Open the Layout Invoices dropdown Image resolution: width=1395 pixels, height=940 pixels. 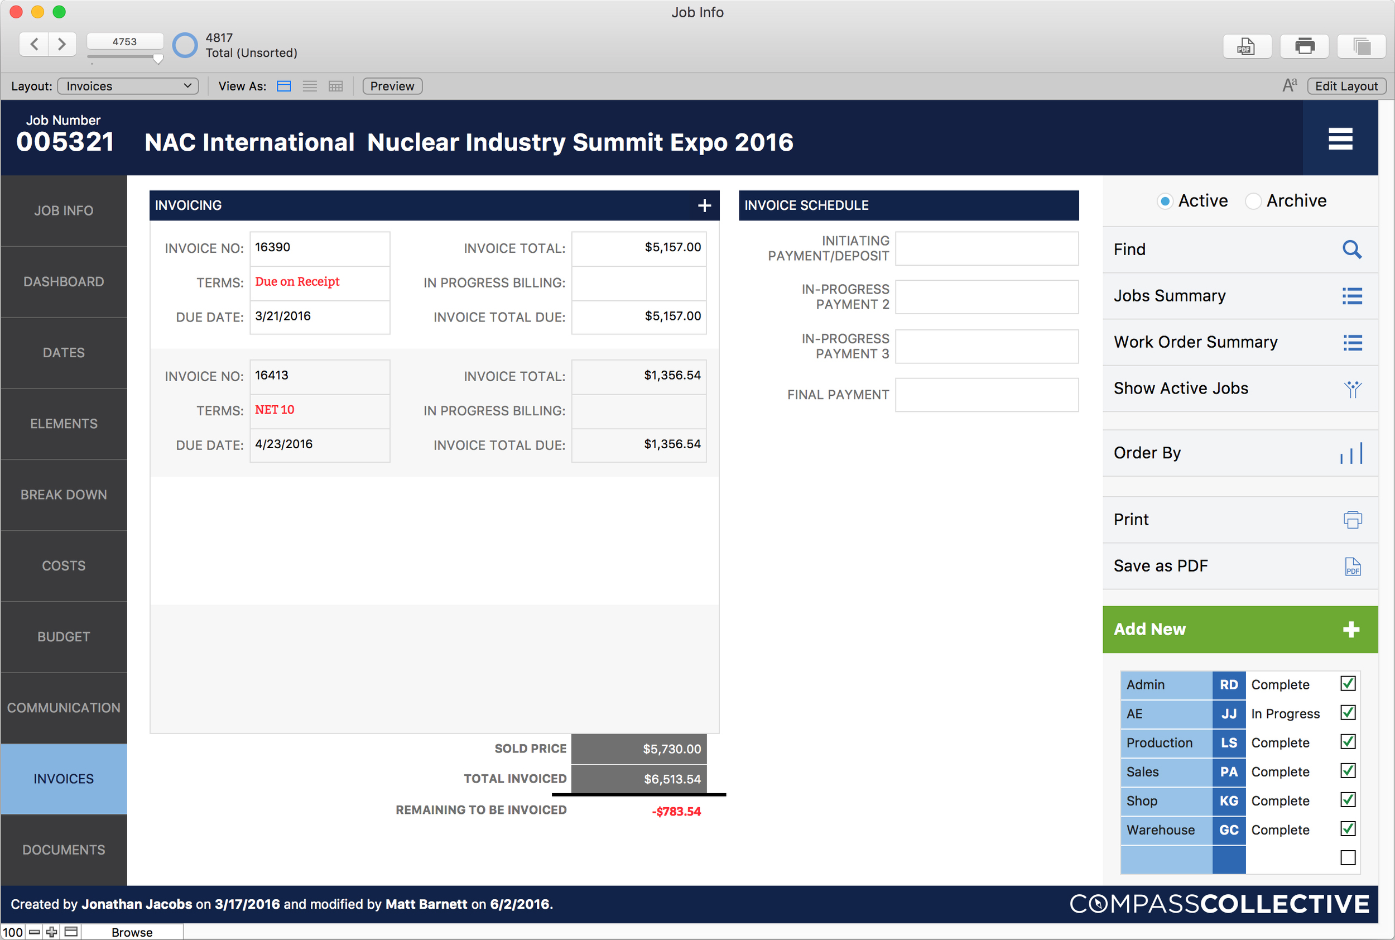coord(128,87)
